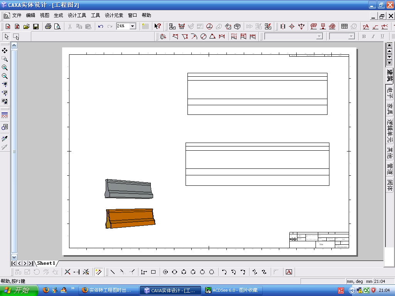
Task: Click the Undo arrow icon
Action: click(101, 27)
